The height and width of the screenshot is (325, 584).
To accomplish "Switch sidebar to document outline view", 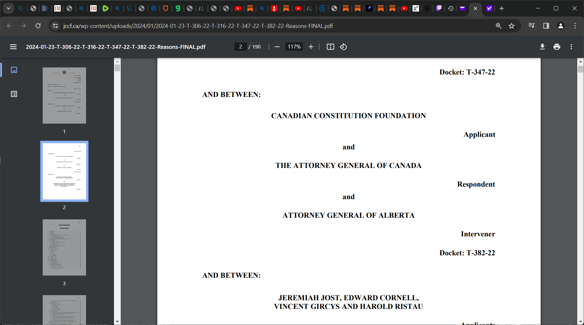I will (14, 94).
